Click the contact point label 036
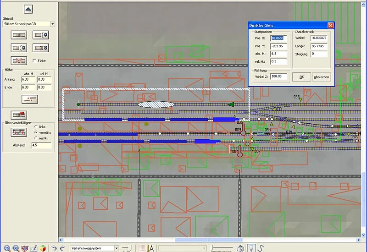 pyautogui.click(x=296, y=97)
